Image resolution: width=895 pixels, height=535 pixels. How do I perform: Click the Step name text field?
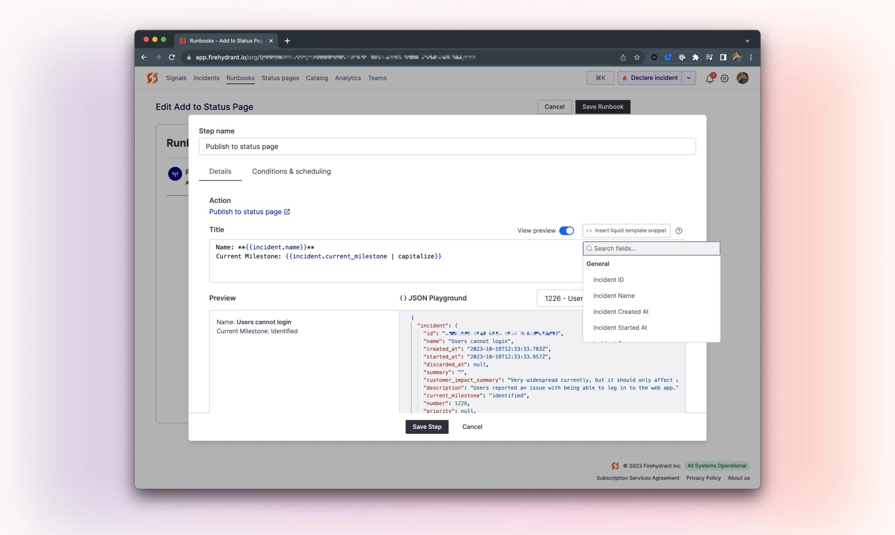click(447, 146)
